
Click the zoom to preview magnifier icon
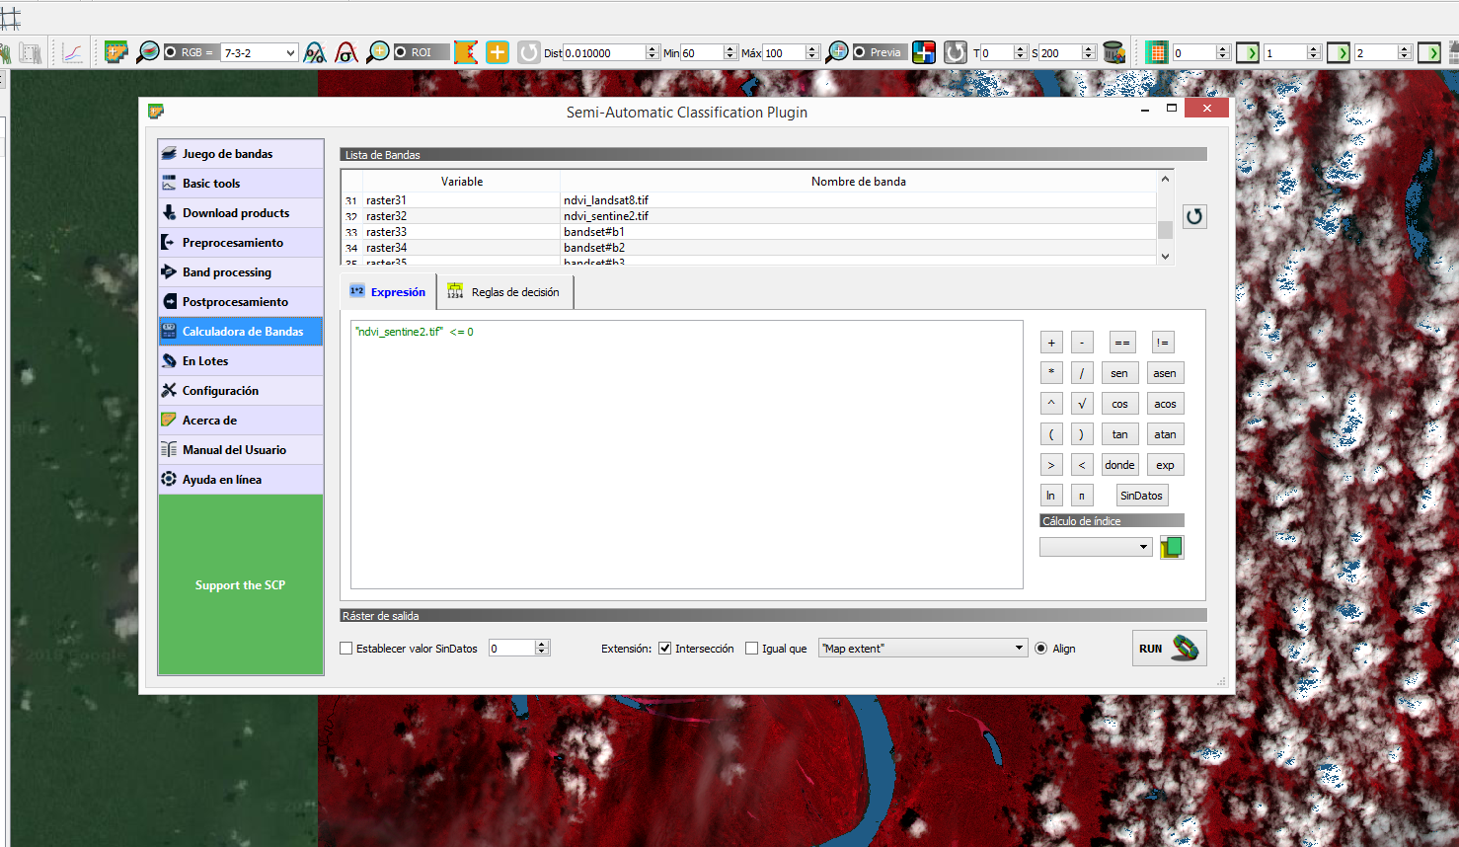[x=837, y=52]
